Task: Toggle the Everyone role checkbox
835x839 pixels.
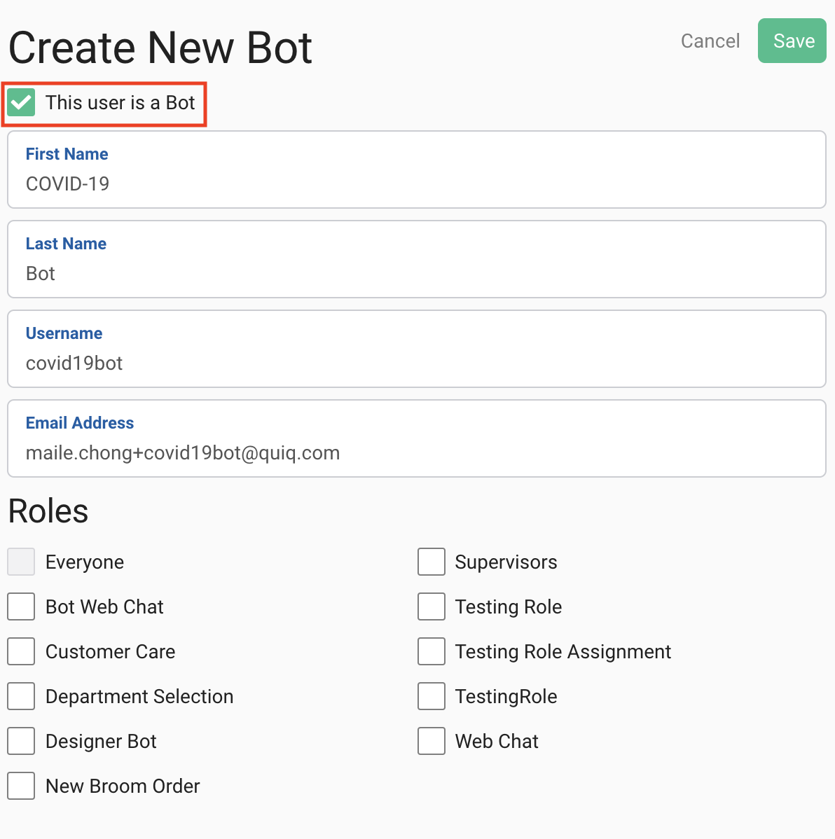Action: tap(22, 562)
